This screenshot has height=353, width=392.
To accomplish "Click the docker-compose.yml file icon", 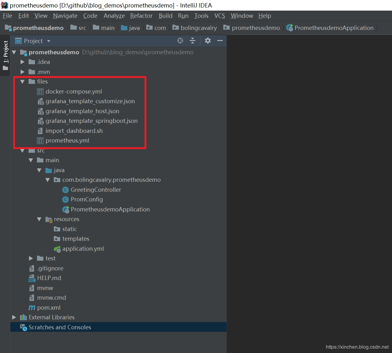I will [40, 91].
